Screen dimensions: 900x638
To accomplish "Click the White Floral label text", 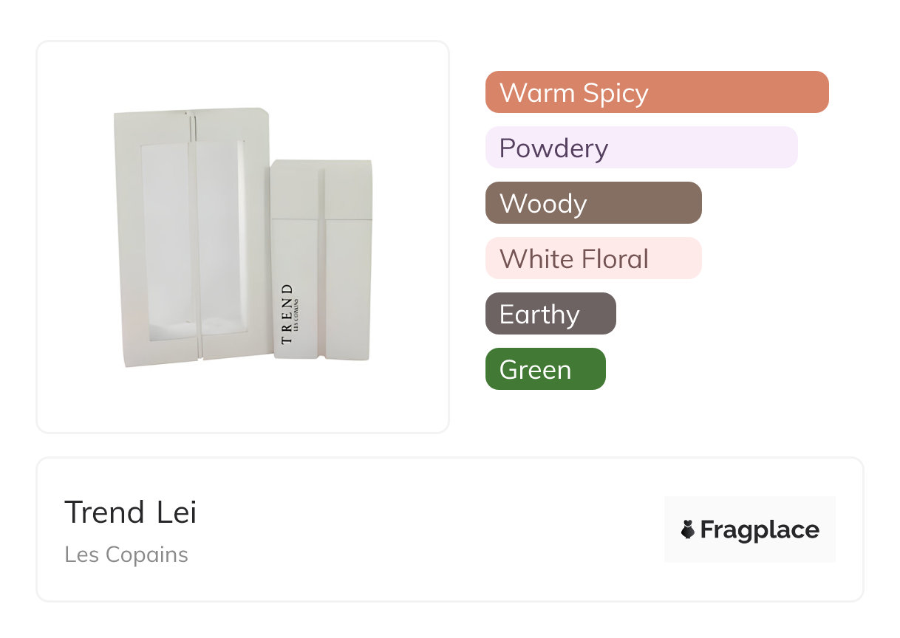I will [573, 258].
